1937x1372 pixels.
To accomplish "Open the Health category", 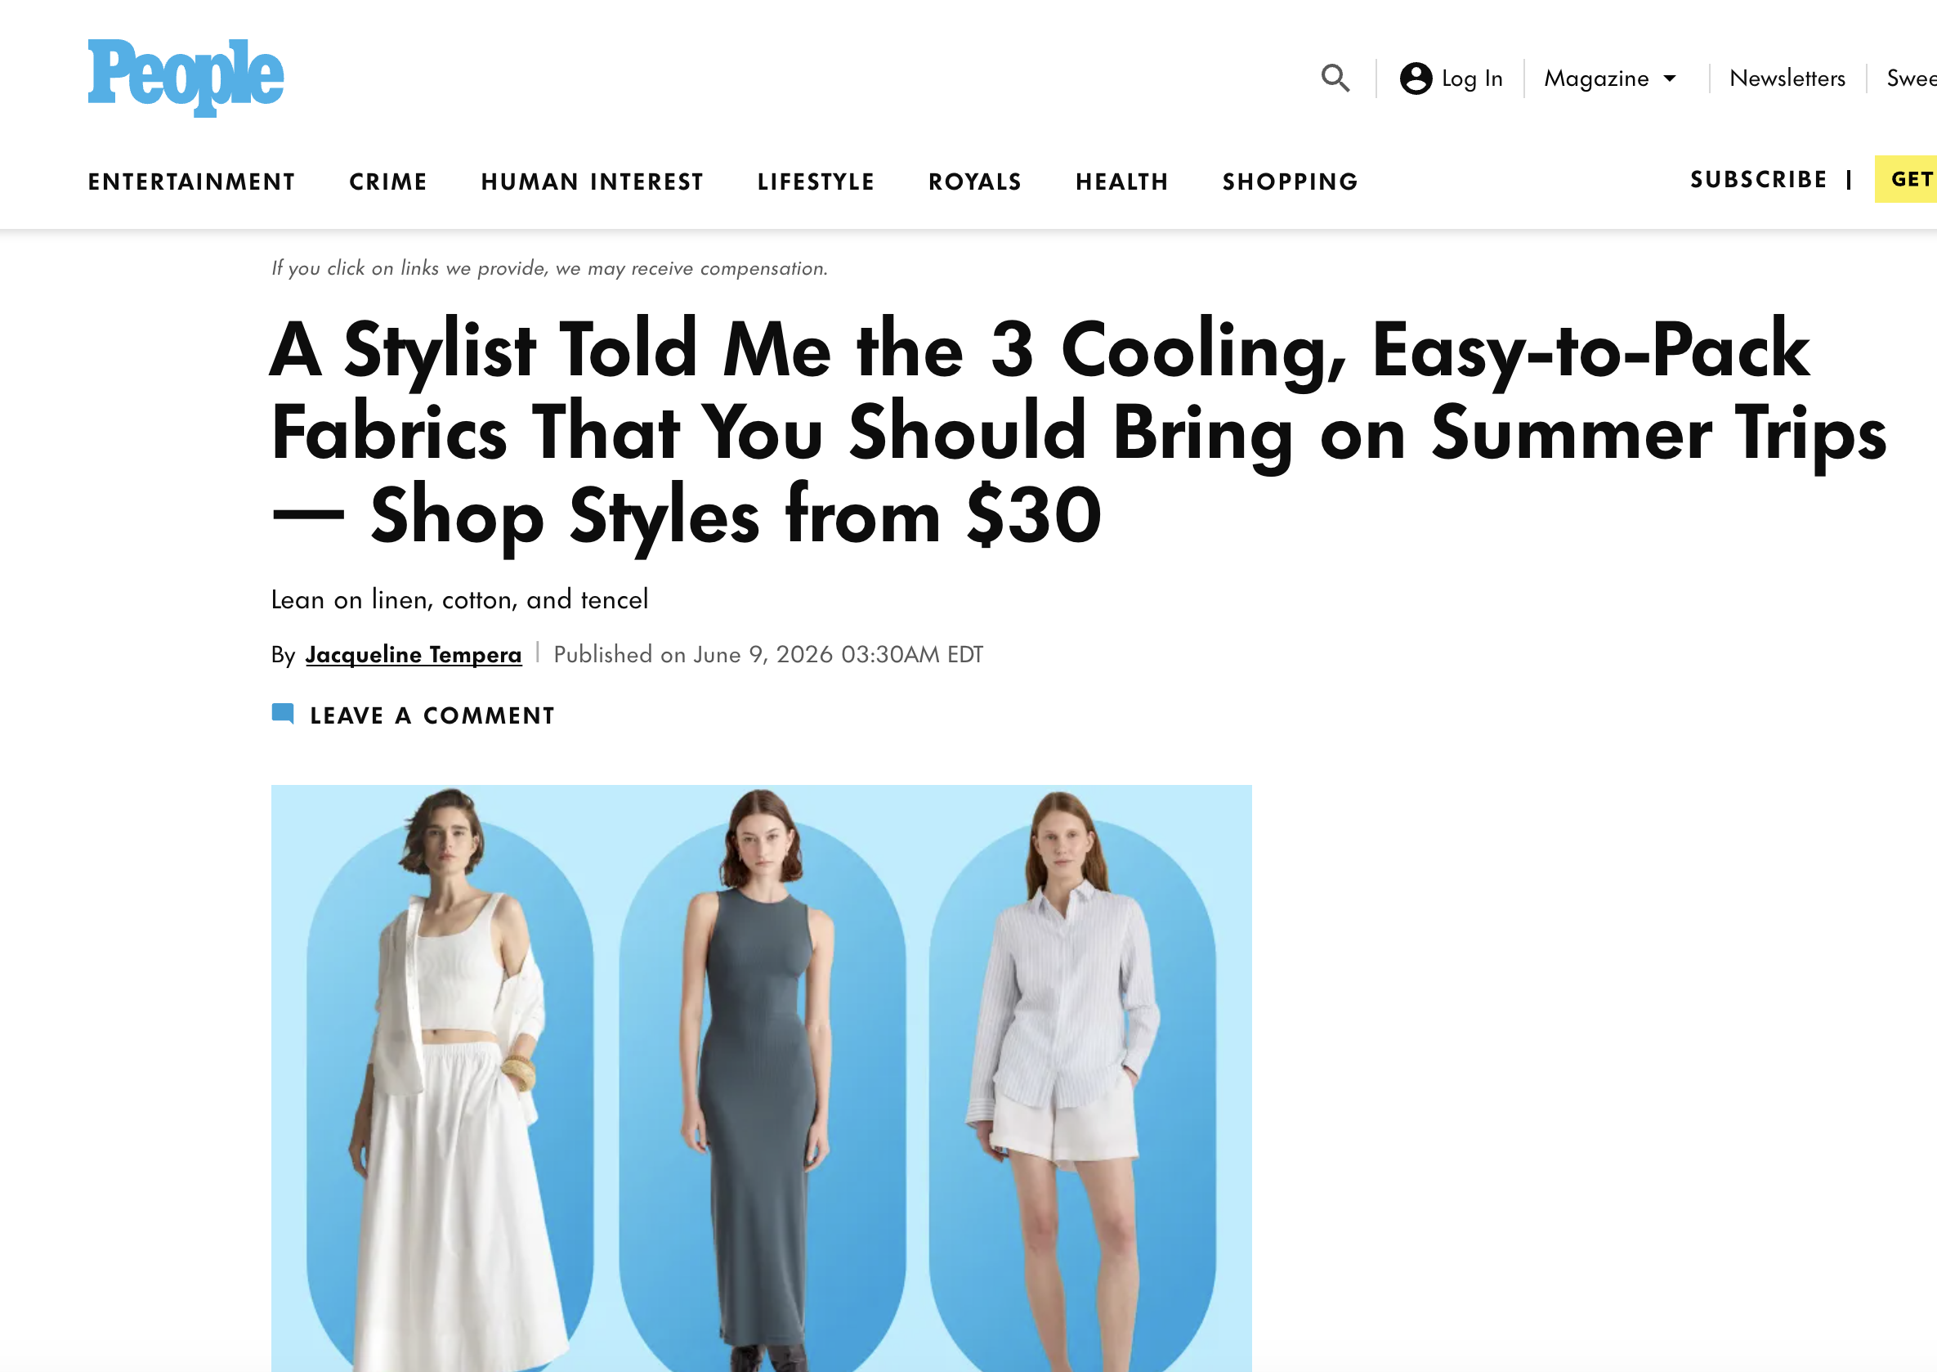I will coord(1122,182).
